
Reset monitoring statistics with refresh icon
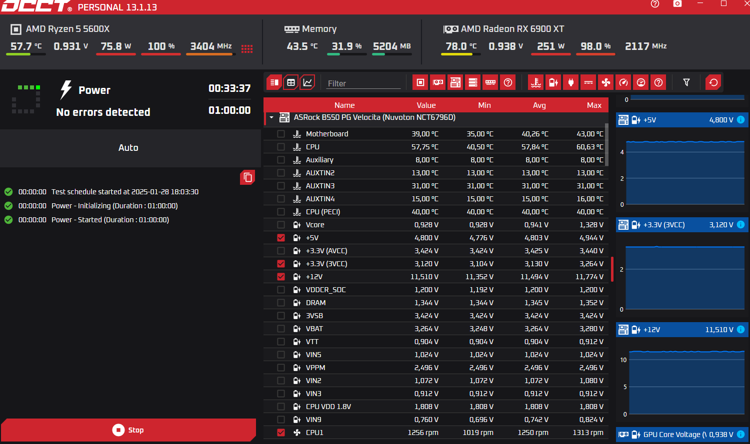click(713, 82)
